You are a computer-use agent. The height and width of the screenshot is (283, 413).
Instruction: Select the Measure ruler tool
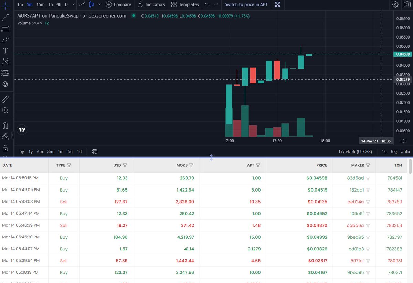5,99
